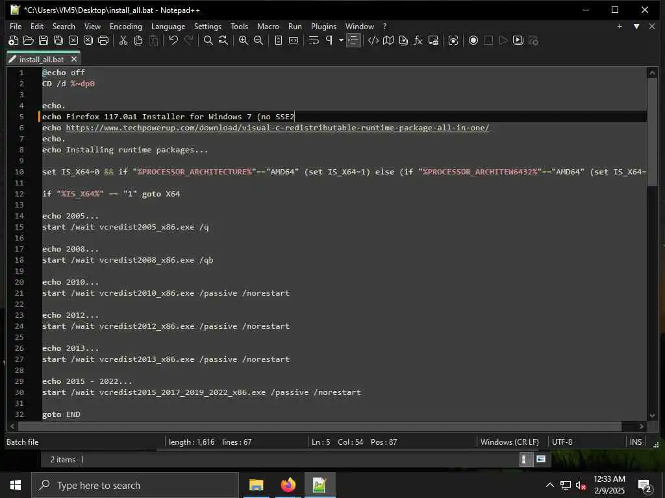665x498 pixels.
Task: Click the Save All toolbar icon
Action: 58,41
